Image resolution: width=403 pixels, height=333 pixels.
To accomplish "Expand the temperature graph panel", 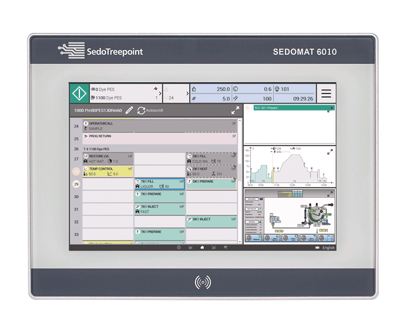I will coord(330,152).
